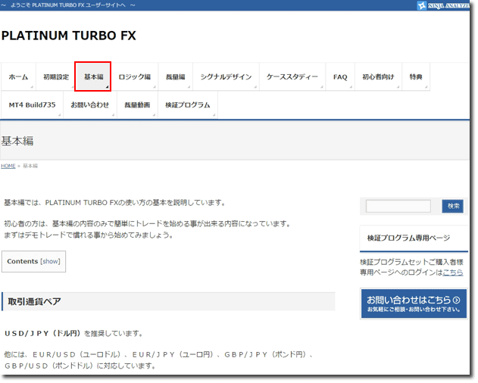Click the 基本編 breadcrumb text
Screen dimensions: 478x383
pyautogui.click(x=30, y=166)
